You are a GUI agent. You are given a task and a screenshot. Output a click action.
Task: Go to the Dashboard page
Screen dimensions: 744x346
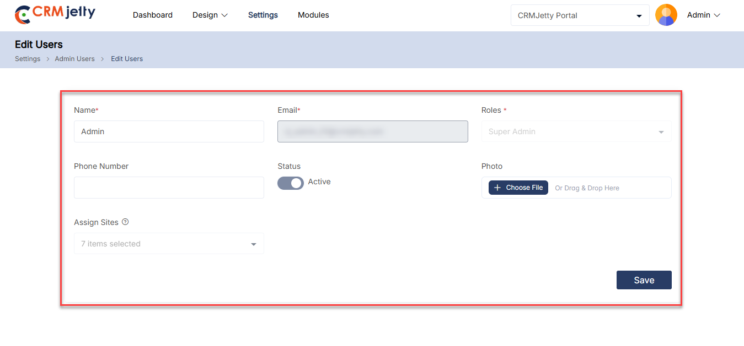click(153, 15)
